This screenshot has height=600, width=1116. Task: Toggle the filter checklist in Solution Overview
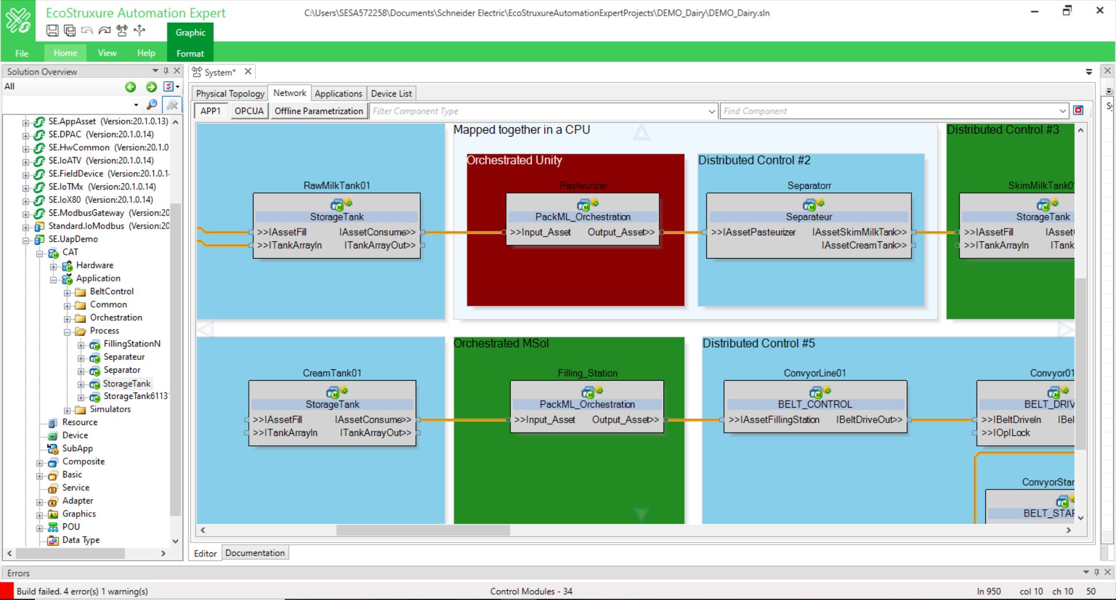coord(169,86)
